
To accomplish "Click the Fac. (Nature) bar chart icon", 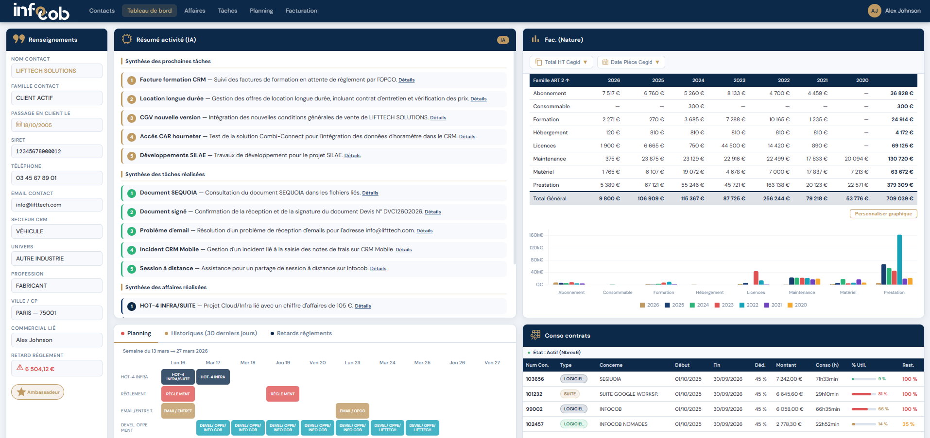I will 535,39.
